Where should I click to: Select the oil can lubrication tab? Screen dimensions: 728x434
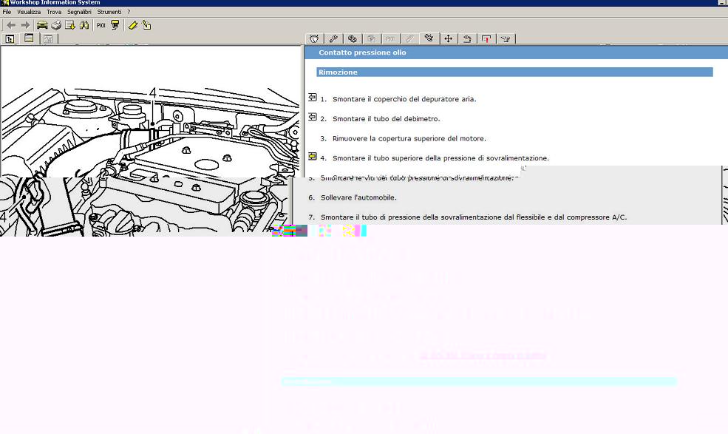tap(505, 38)
